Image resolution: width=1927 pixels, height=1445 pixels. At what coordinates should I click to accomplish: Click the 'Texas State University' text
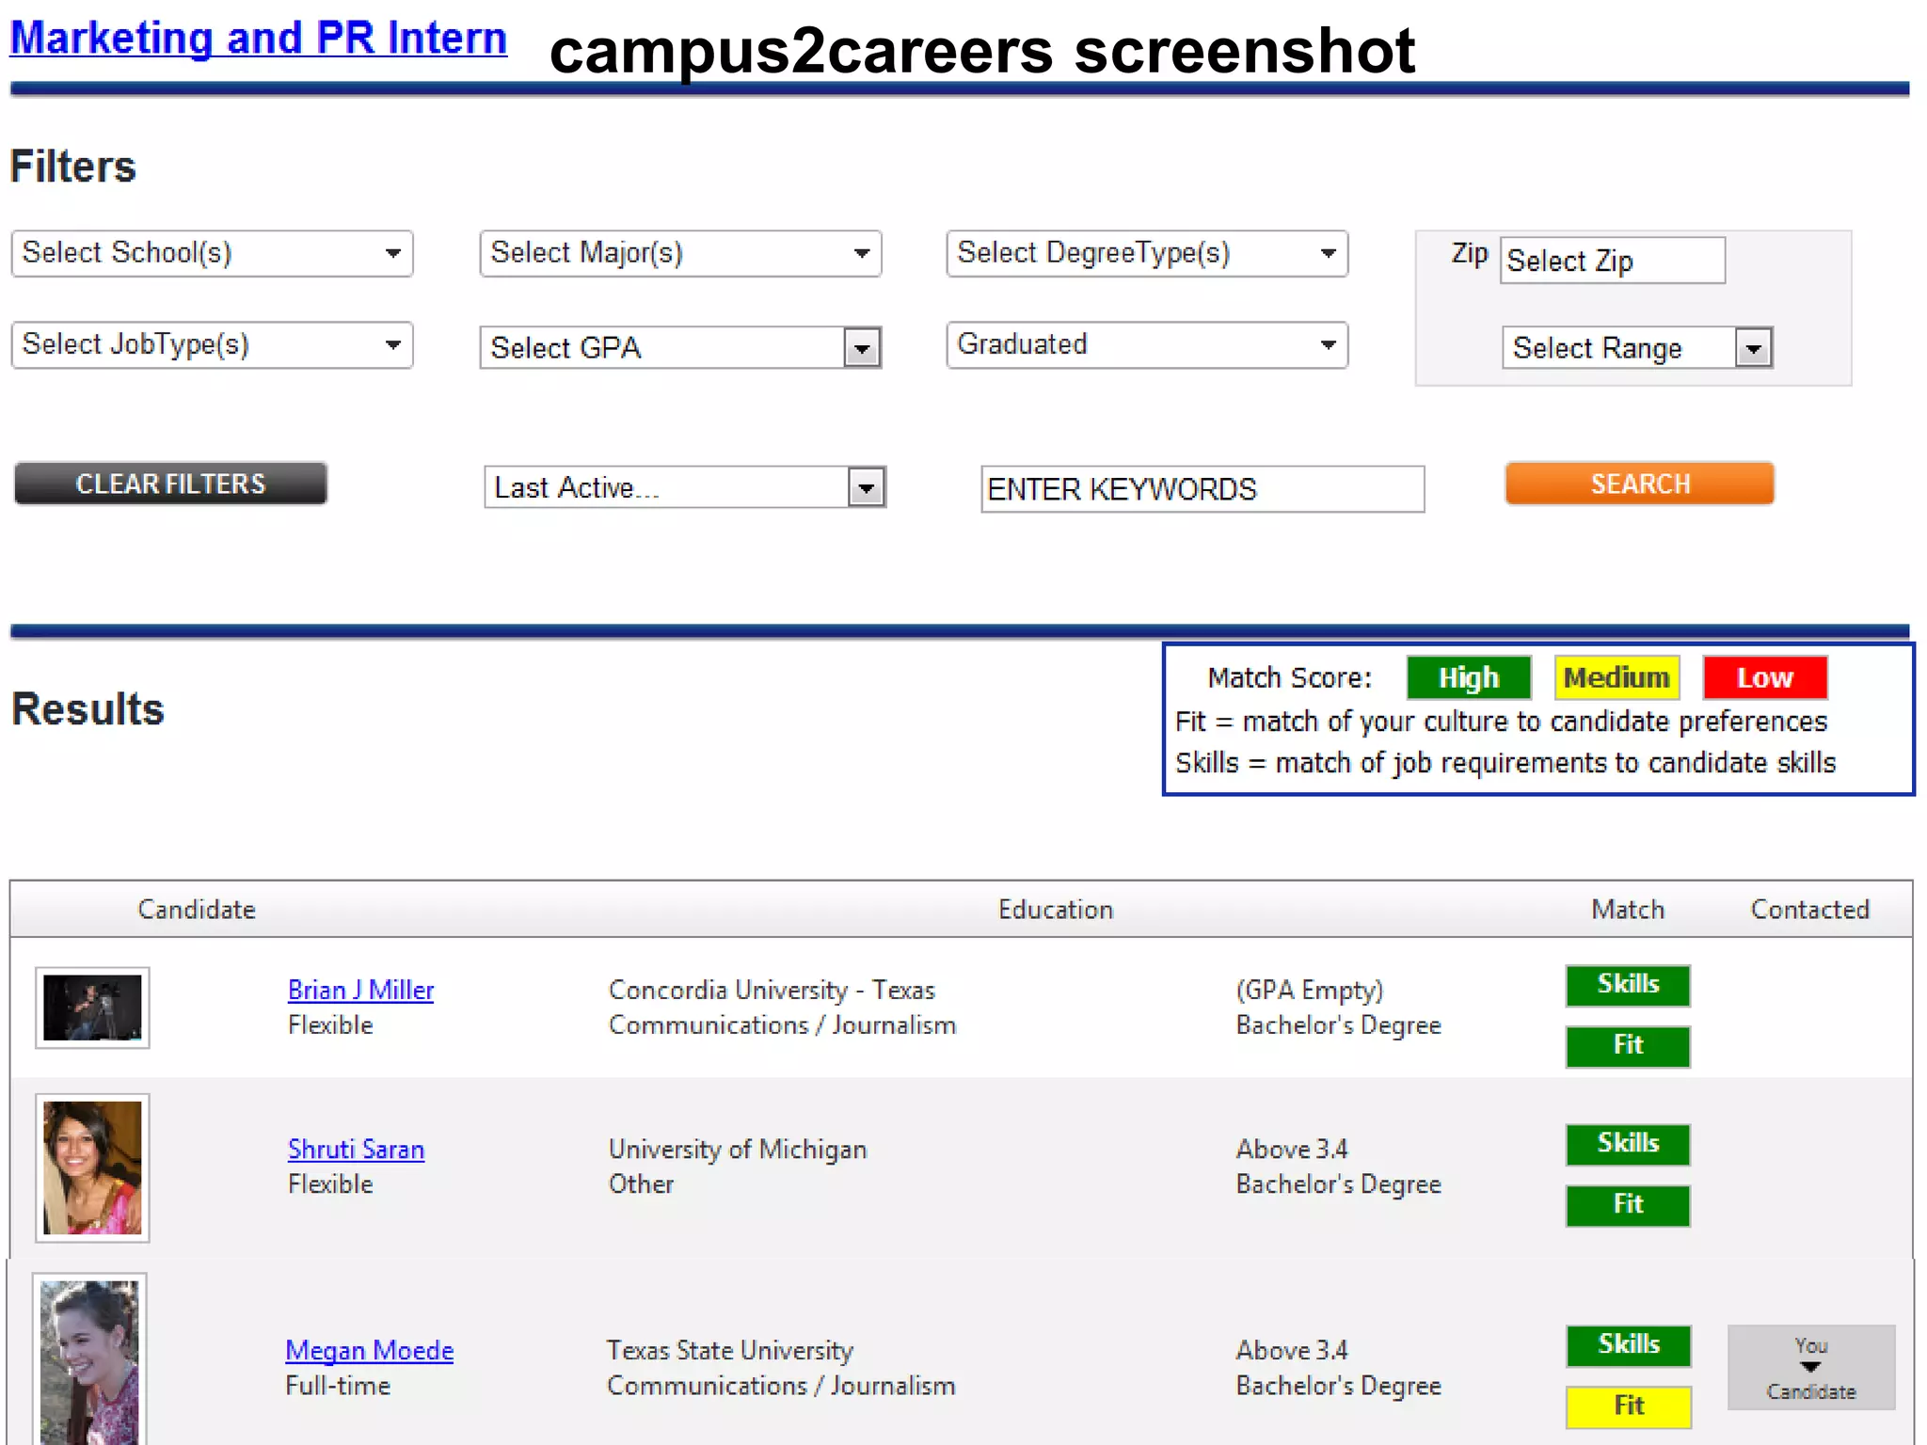click(x=729, y=1350)
